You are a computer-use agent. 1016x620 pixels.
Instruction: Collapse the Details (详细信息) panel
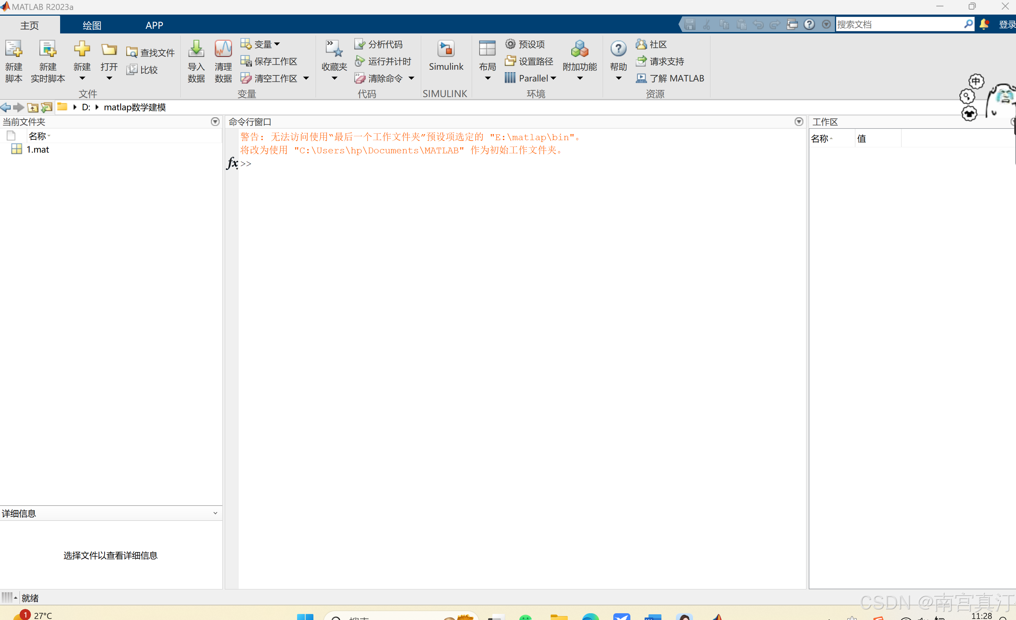215,513
